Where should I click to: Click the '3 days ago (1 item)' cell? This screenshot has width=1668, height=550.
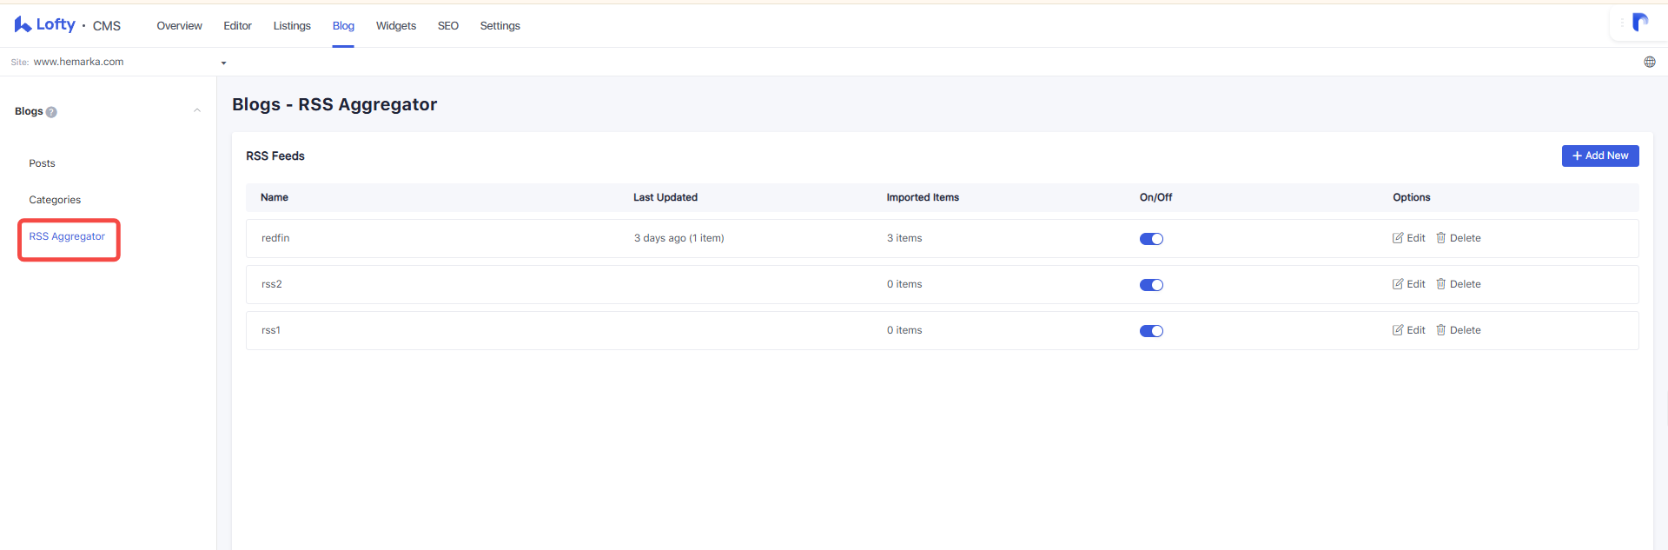click(678, 238)
